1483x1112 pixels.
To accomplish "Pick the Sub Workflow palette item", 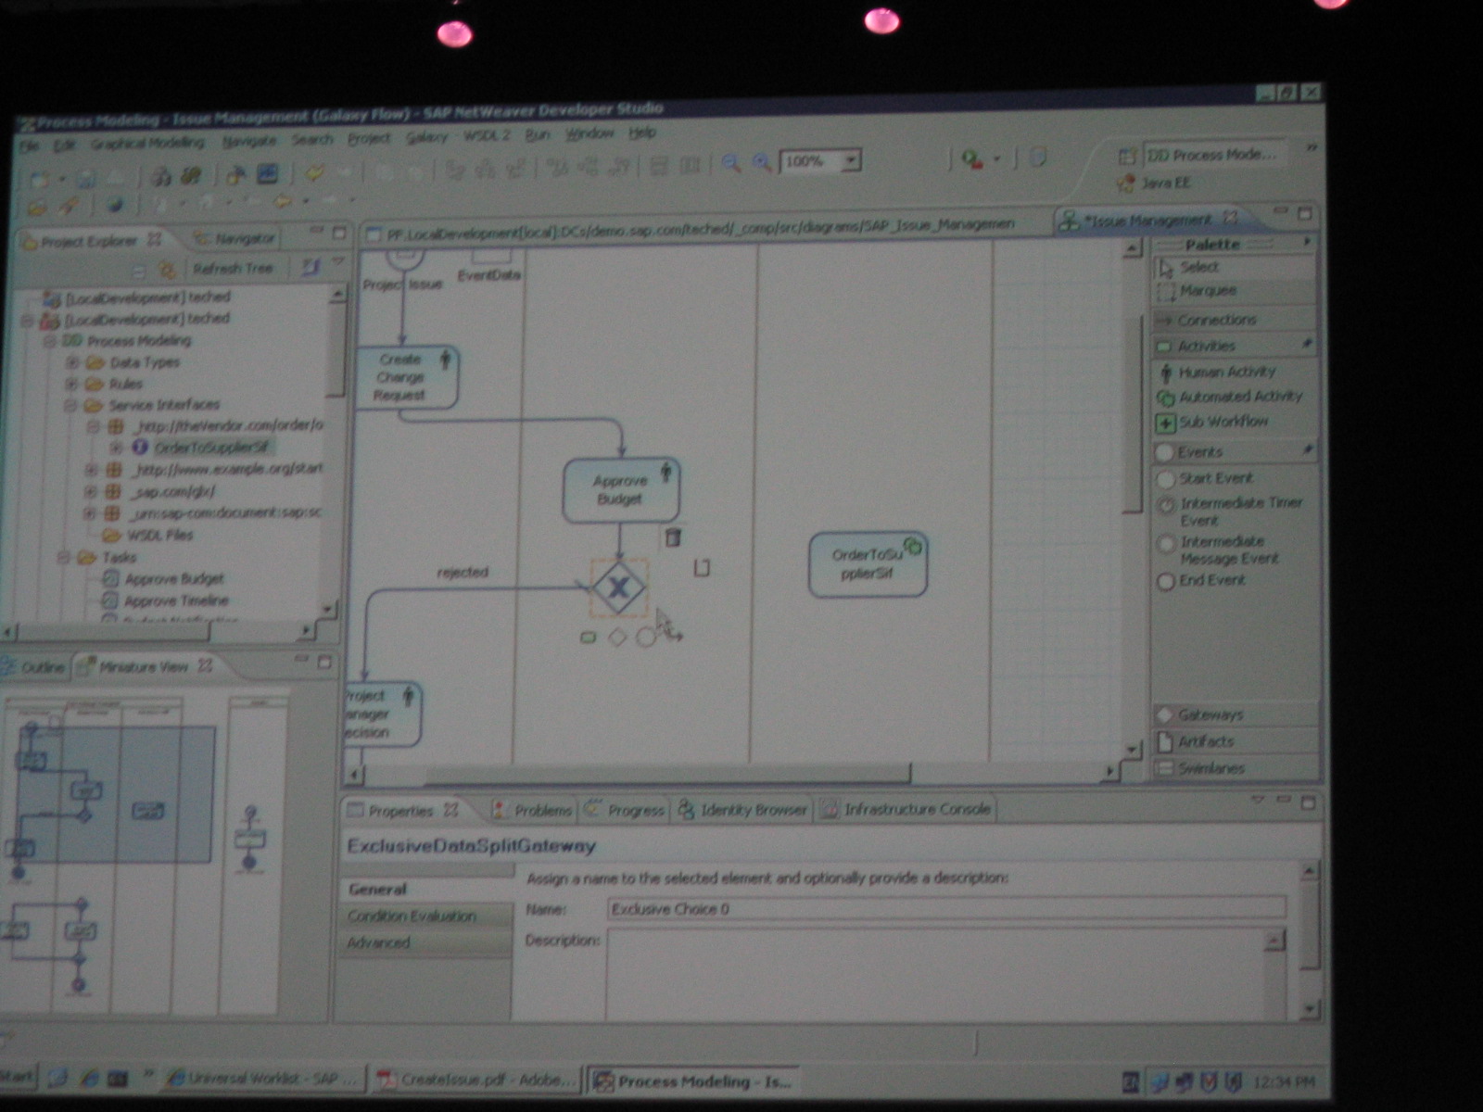I will (1213, 423).
